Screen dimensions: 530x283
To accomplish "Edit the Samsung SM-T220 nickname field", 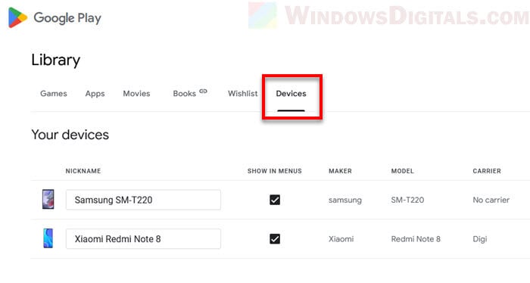I will tap(143, 200).
